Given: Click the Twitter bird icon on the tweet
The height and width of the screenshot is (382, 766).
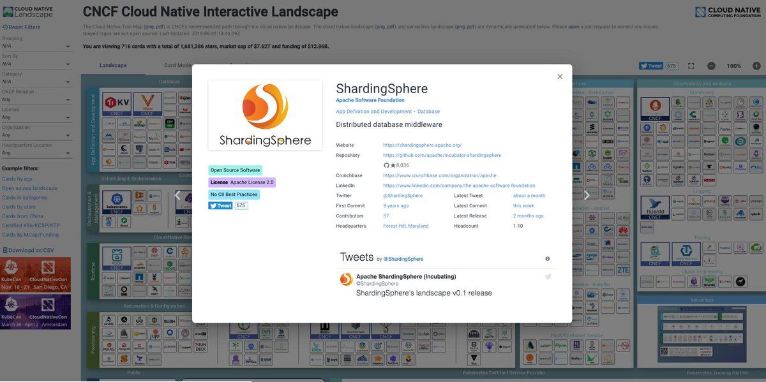Looking at the screenshot, I should [x=548, y=277].
